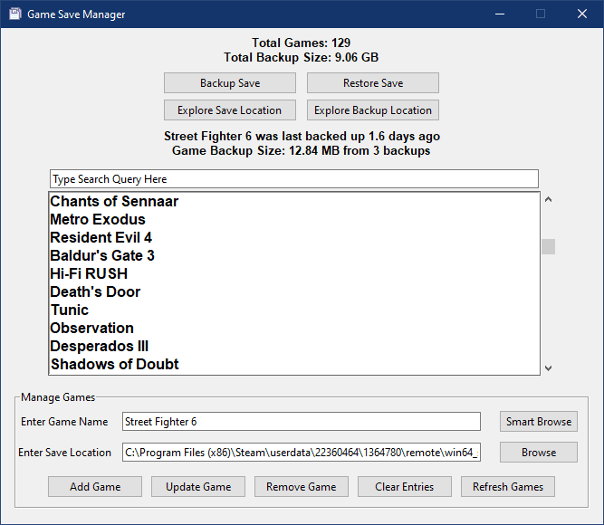The image size is (604, 525).
Task: Click the Enter Save Location field
Action: [x=302, y=453]
